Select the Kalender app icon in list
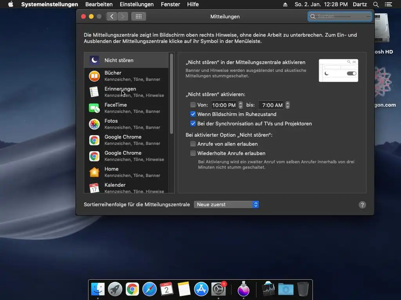Viewport: 401px width, 300px height. point(94,188)
